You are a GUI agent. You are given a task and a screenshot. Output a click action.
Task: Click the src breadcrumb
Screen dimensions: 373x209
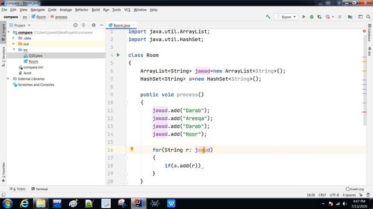coord(24,17)
